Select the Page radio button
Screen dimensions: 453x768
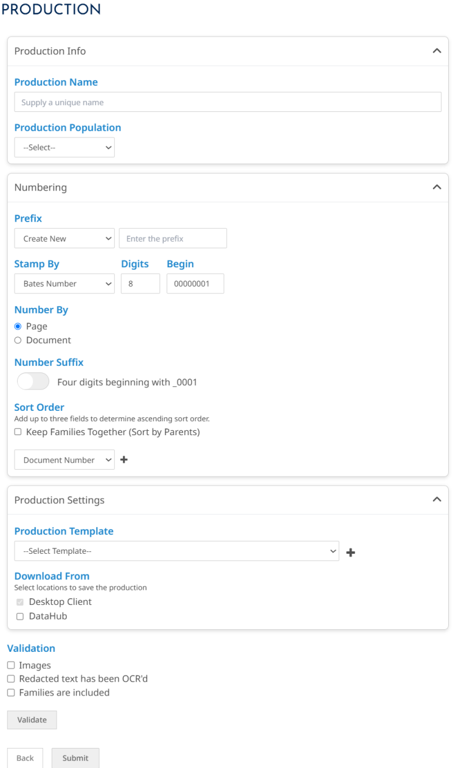(18, 326)
